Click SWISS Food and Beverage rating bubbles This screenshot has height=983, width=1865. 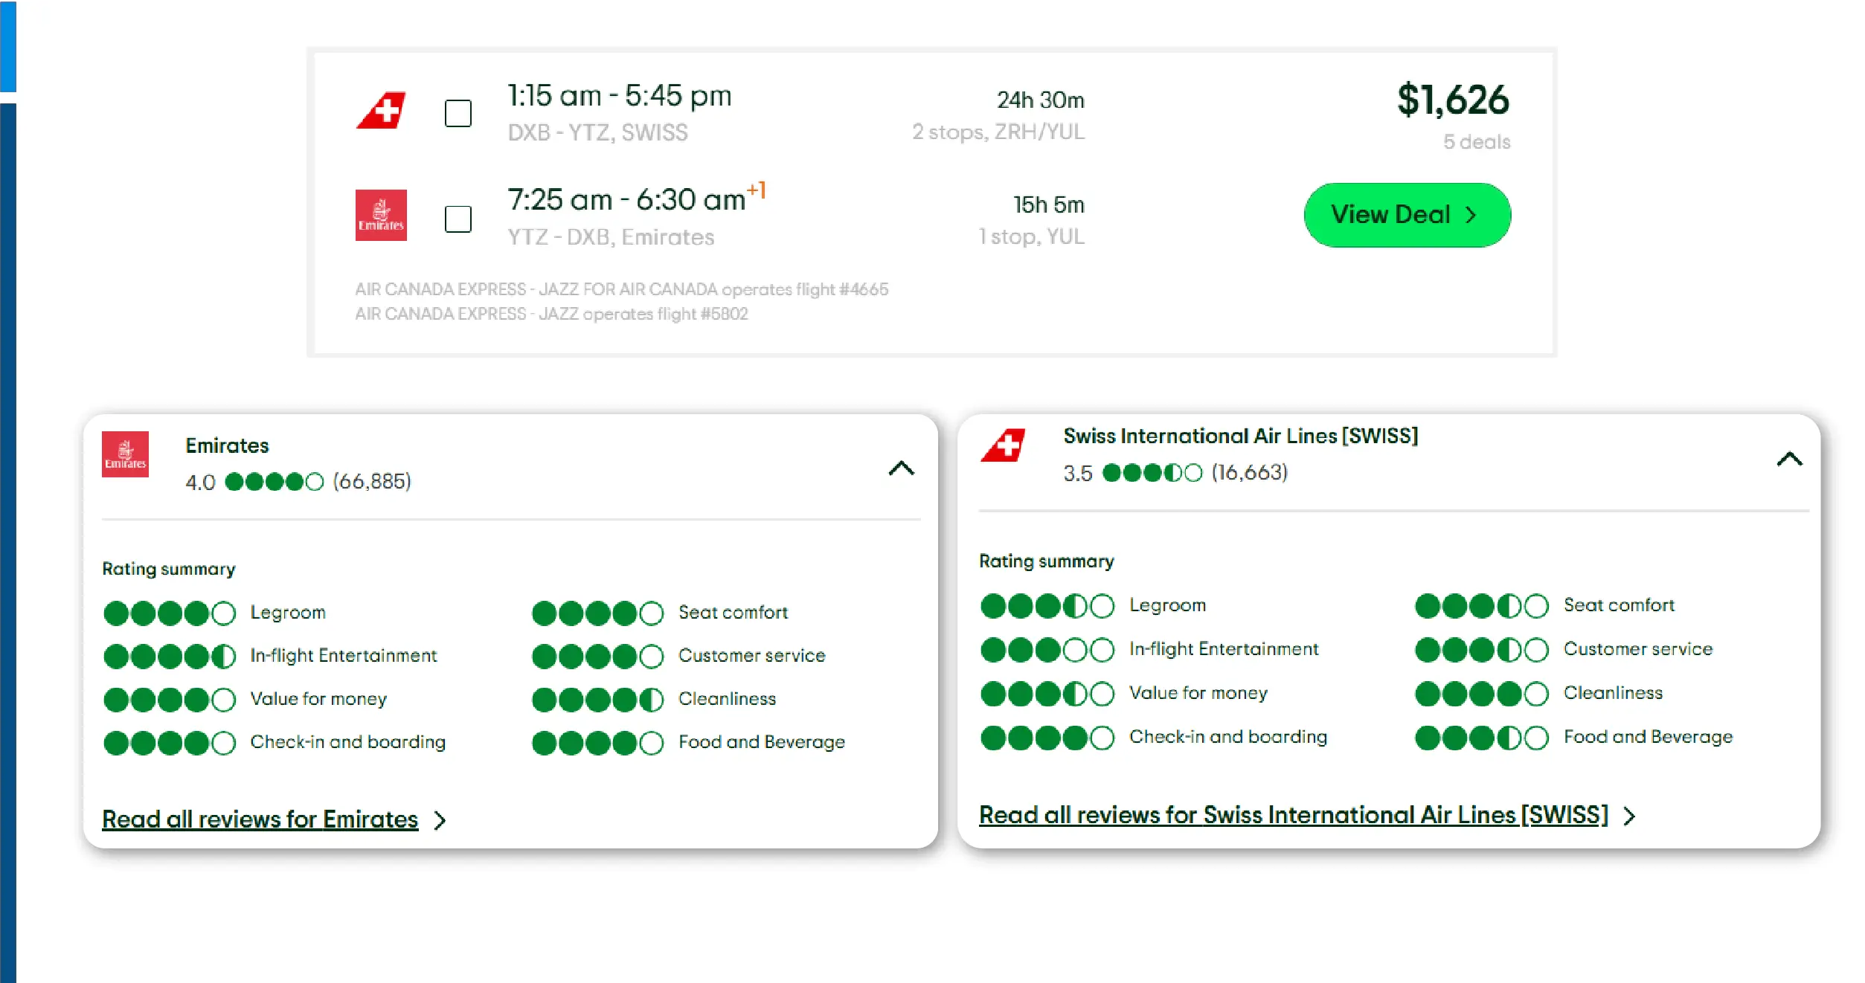[x=1482, y=738]
